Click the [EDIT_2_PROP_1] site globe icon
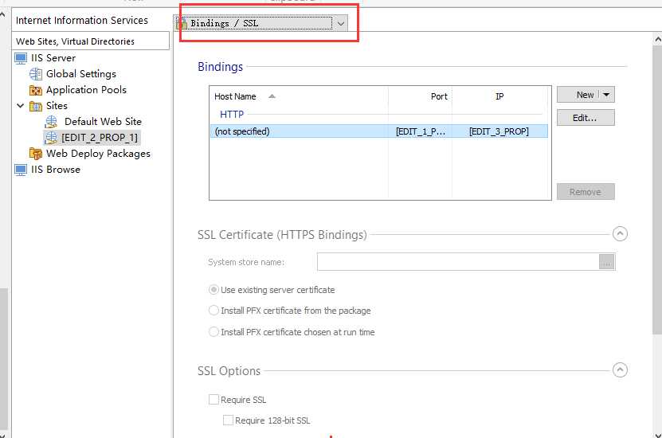 [x=51, y=138]
